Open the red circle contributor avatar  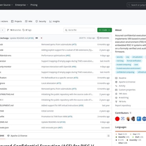(x=117, y=119)
